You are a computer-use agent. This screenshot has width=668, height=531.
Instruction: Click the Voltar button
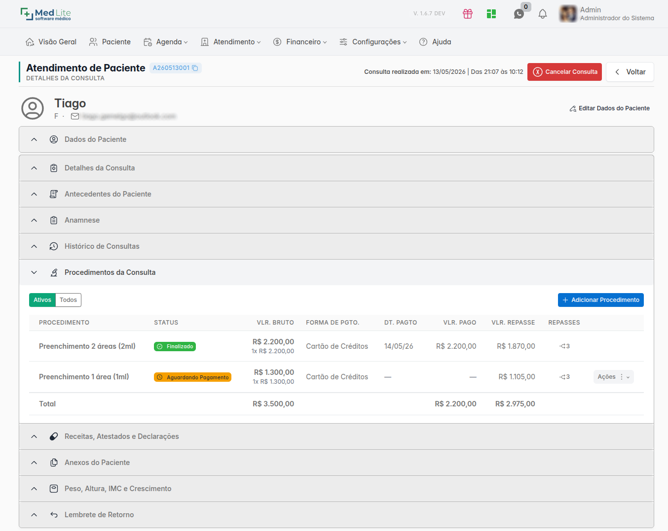coord(630,72)
